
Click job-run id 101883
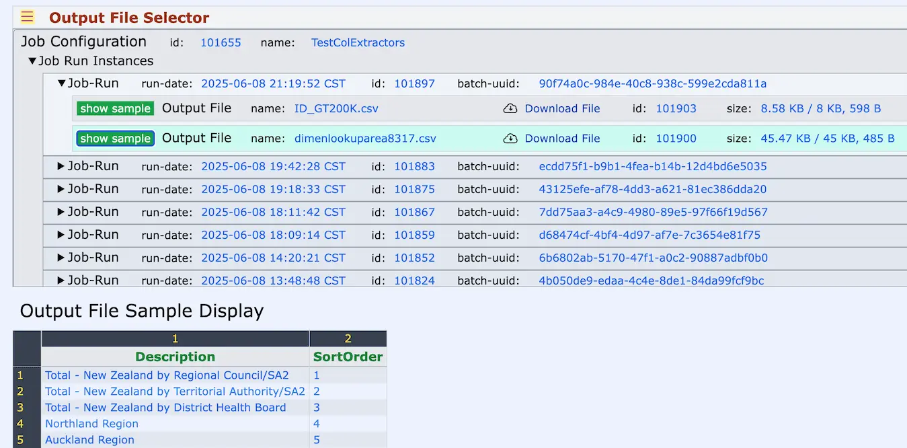click(414, 166)
